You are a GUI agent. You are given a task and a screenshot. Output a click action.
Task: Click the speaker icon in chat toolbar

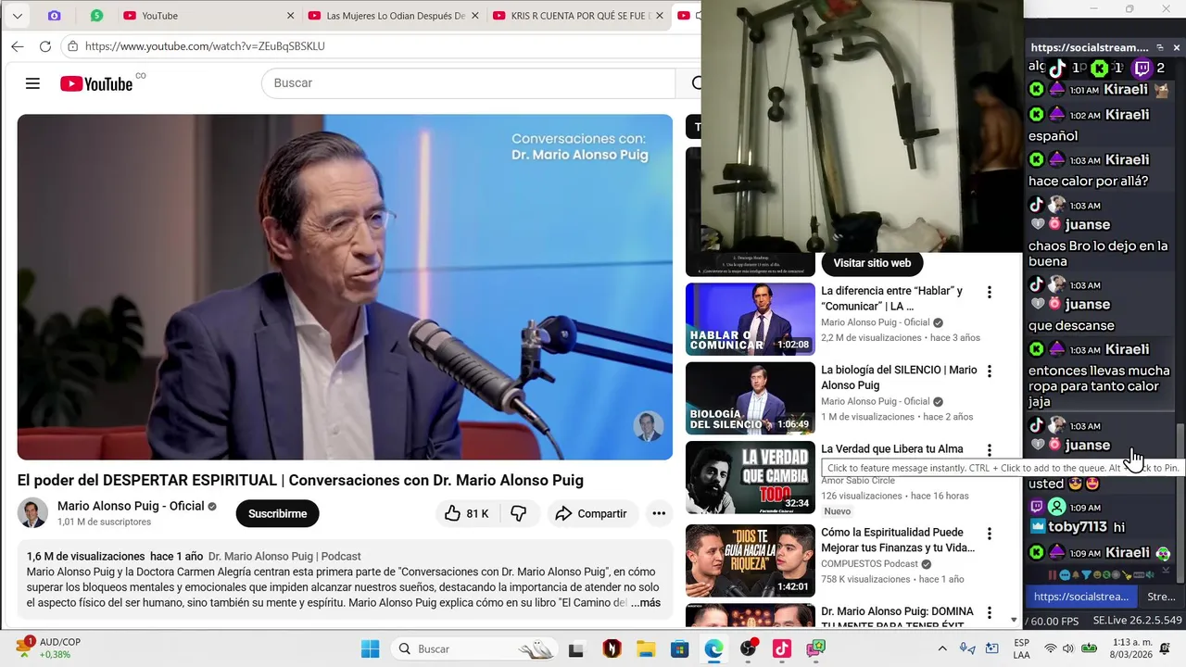(x=1150, y=575)
